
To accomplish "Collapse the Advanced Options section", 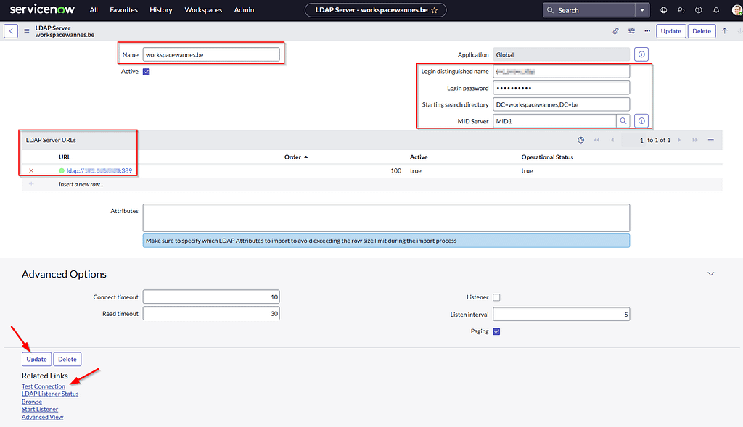I will [711, 274].
